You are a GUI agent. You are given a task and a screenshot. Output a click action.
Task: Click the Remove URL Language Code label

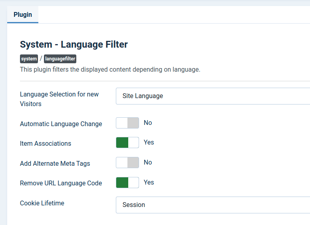pos(61,183)
